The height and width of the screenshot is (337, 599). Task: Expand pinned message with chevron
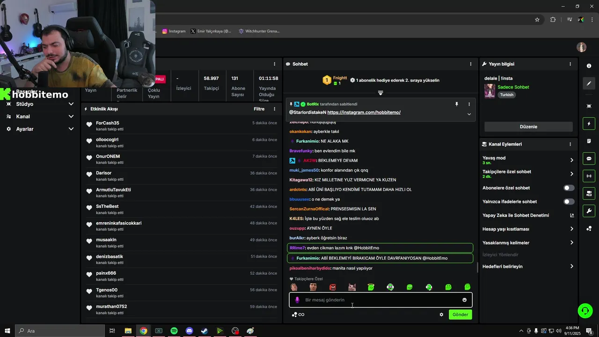pos(469,114)
